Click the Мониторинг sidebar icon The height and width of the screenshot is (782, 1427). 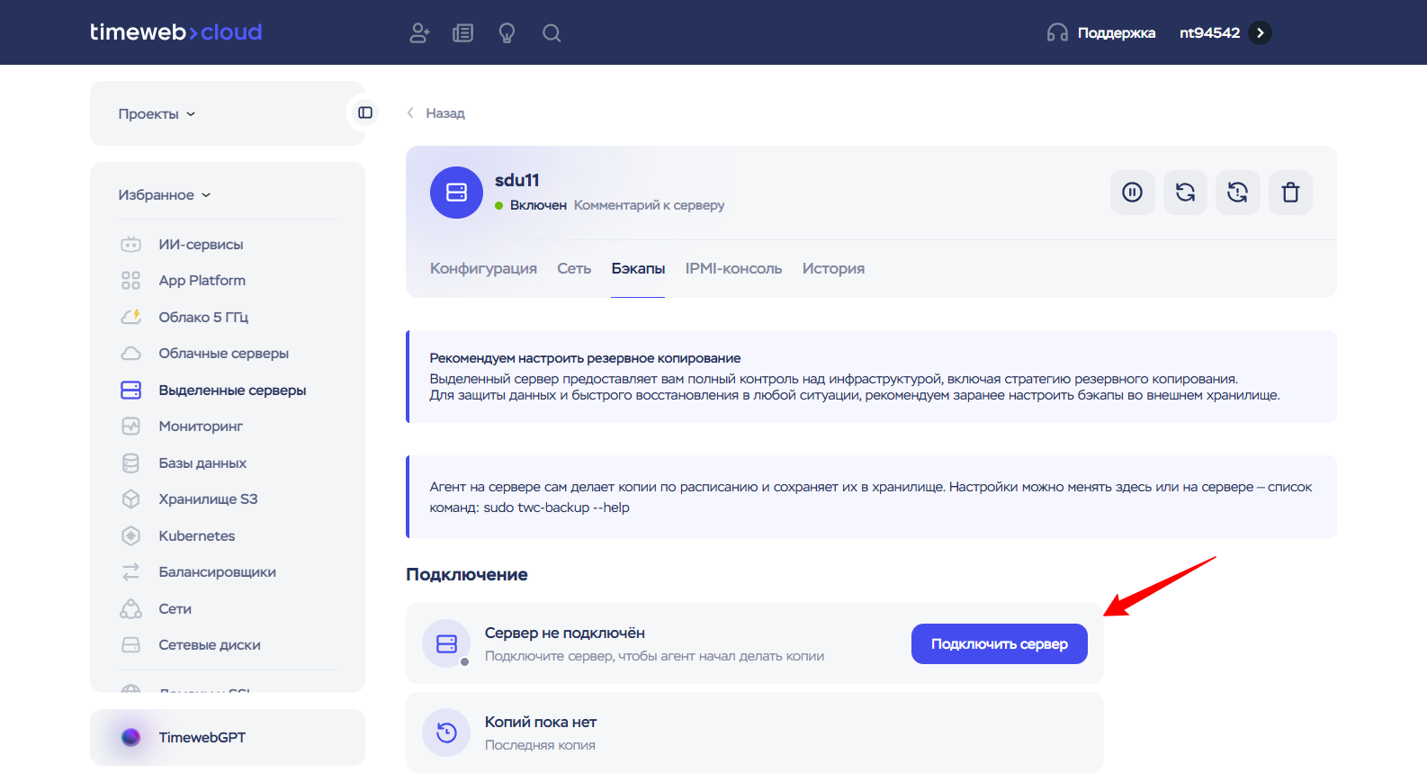click(131, 427)
